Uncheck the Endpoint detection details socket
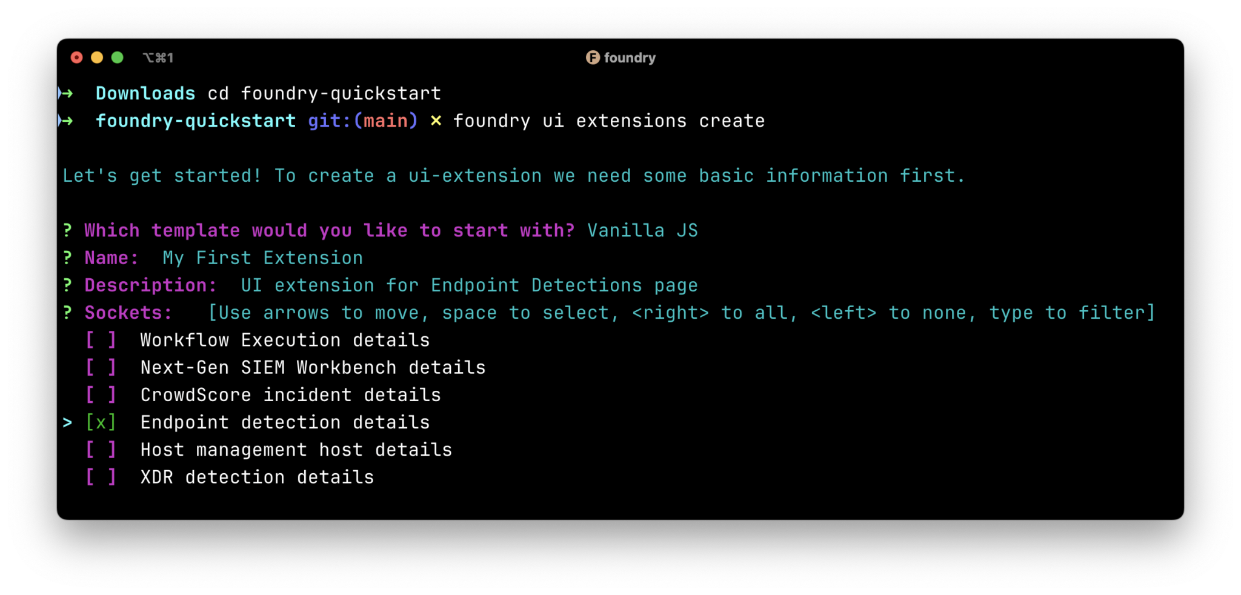 (101, 422)
